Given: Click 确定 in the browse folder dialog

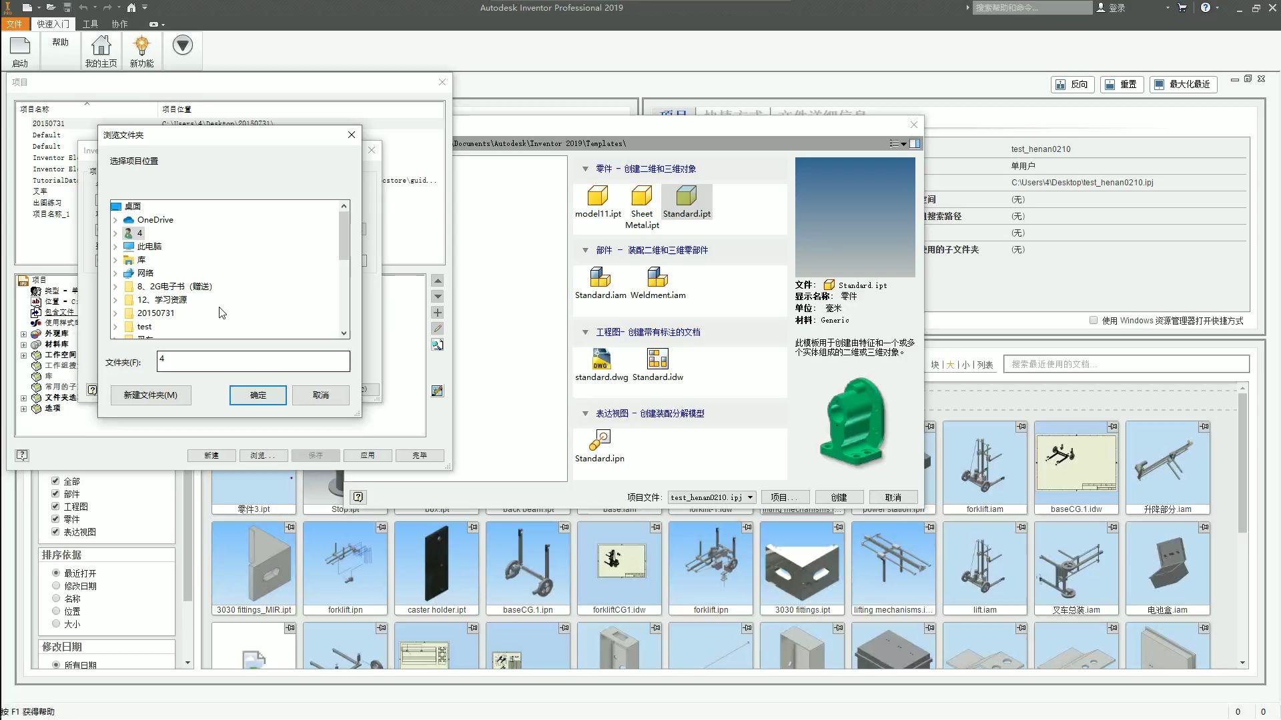Looking at the screenshot, I should click(x=258, y=395).
